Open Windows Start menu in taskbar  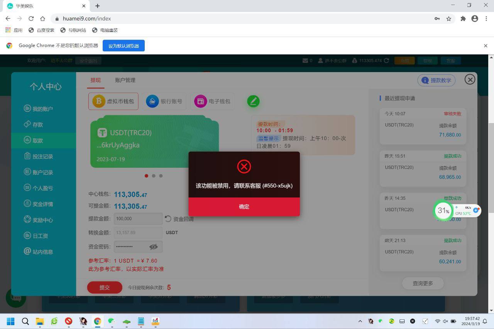click(x=10, y=321)
